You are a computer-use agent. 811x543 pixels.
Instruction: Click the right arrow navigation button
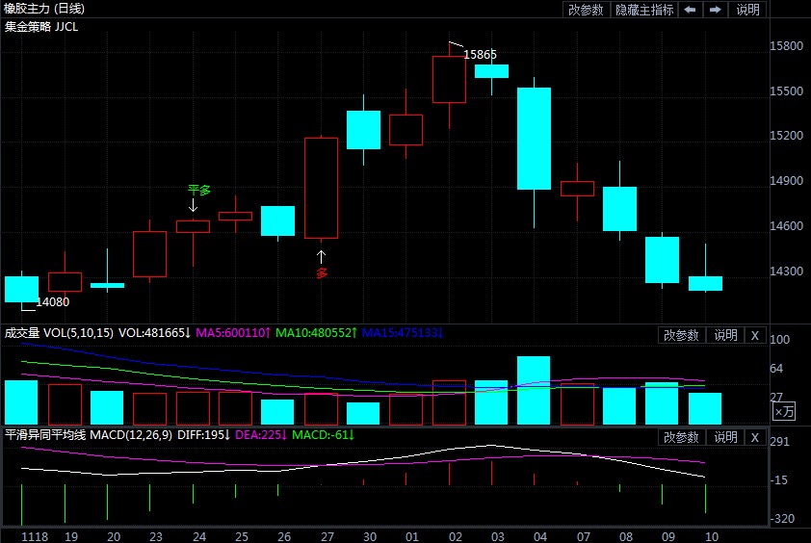[x=716, y=10]
